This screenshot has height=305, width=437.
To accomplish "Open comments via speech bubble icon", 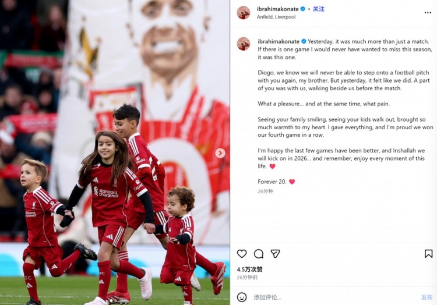I will click(x=258, y=254).
